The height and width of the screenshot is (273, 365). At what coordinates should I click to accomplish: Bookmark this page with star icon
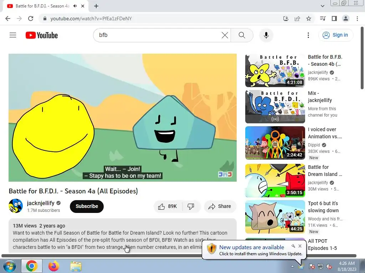point(309,18)
